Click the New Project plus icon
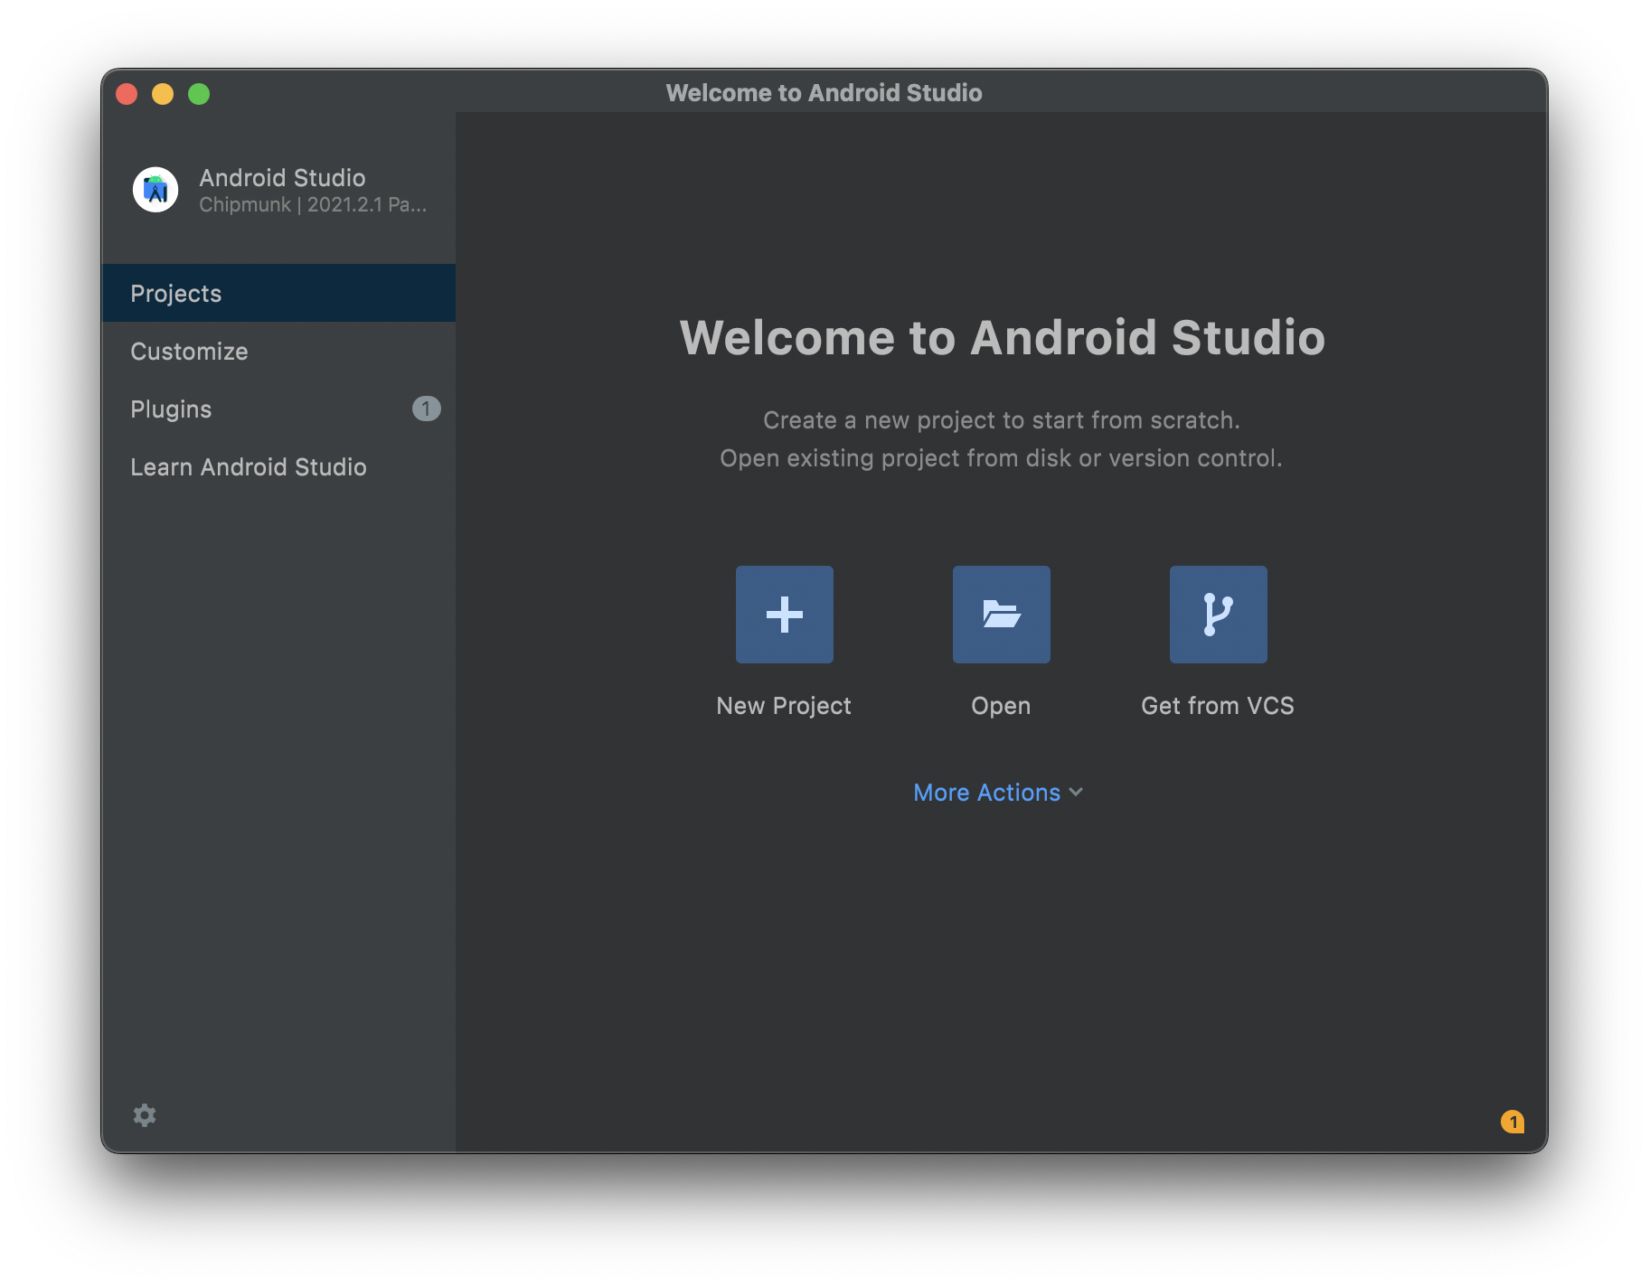 784,615
